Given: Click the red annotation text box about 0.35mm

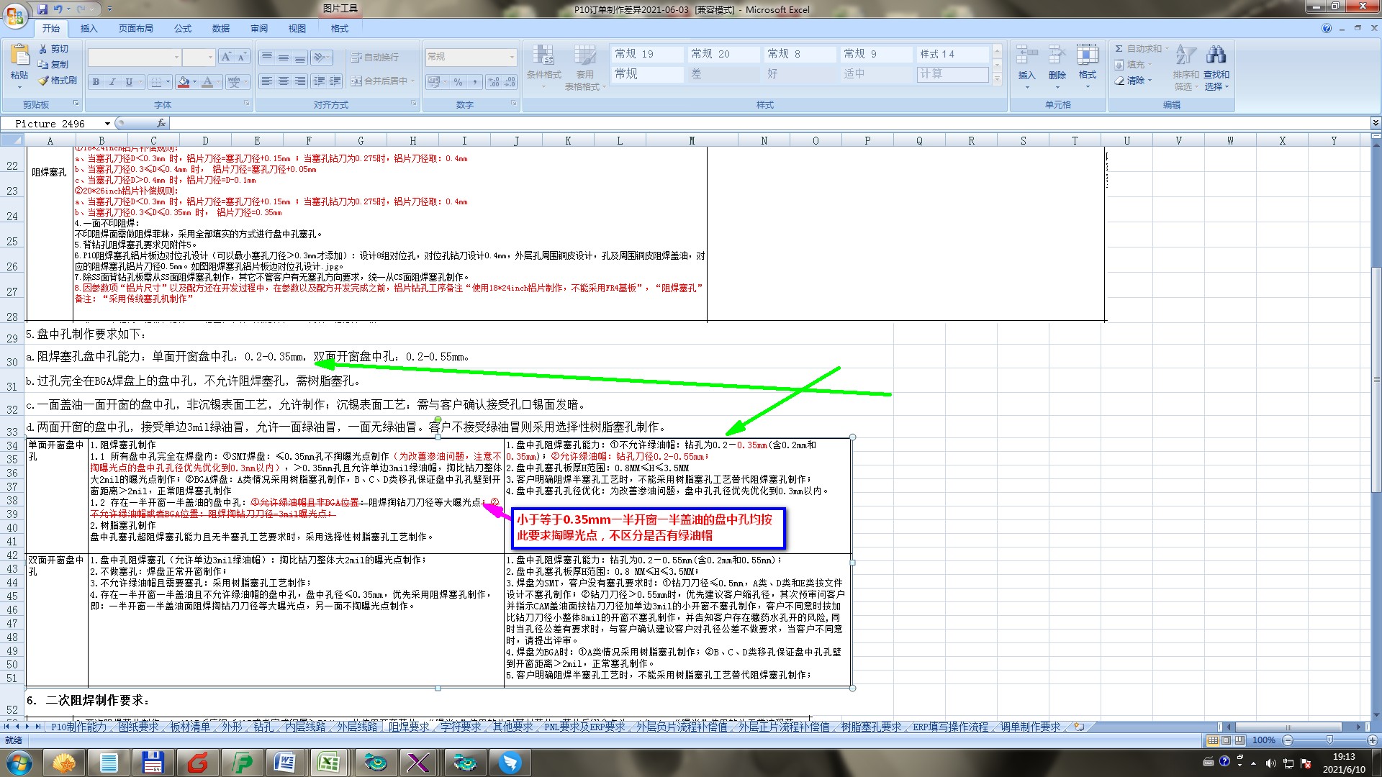Looking at the screenshot, I should point(648,527).
